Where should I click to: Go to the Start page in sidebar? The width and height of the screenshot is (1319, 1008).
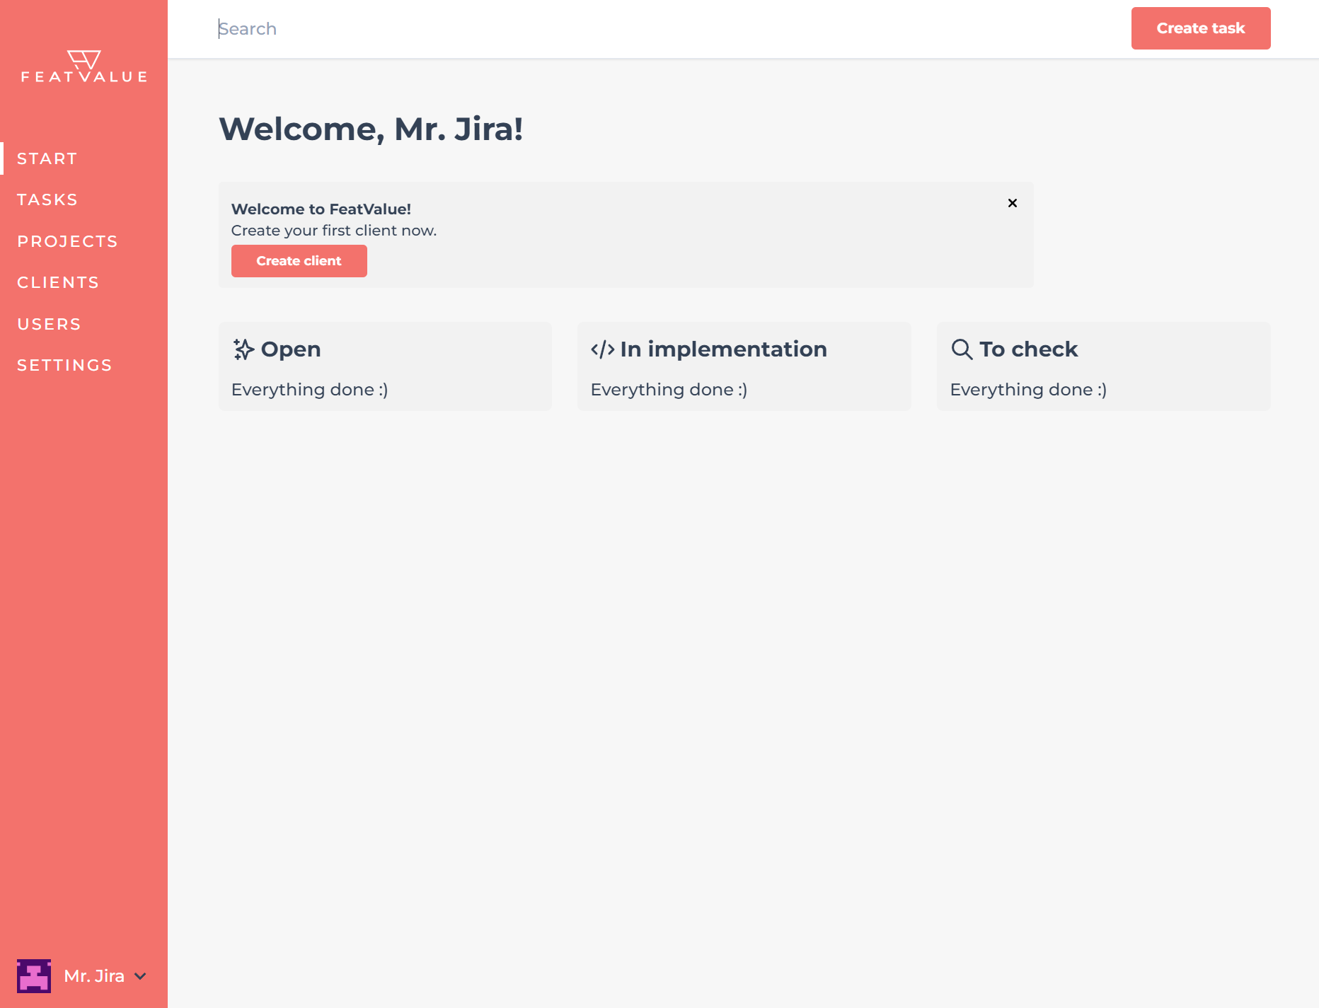[47, 158]
